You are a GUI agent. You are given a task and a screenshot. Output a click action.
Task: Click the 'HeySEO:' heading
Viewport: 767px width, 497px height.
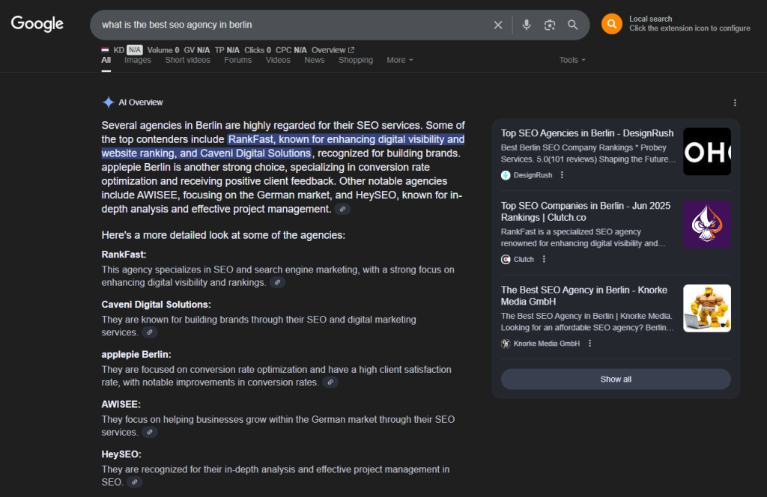point(121,454)
